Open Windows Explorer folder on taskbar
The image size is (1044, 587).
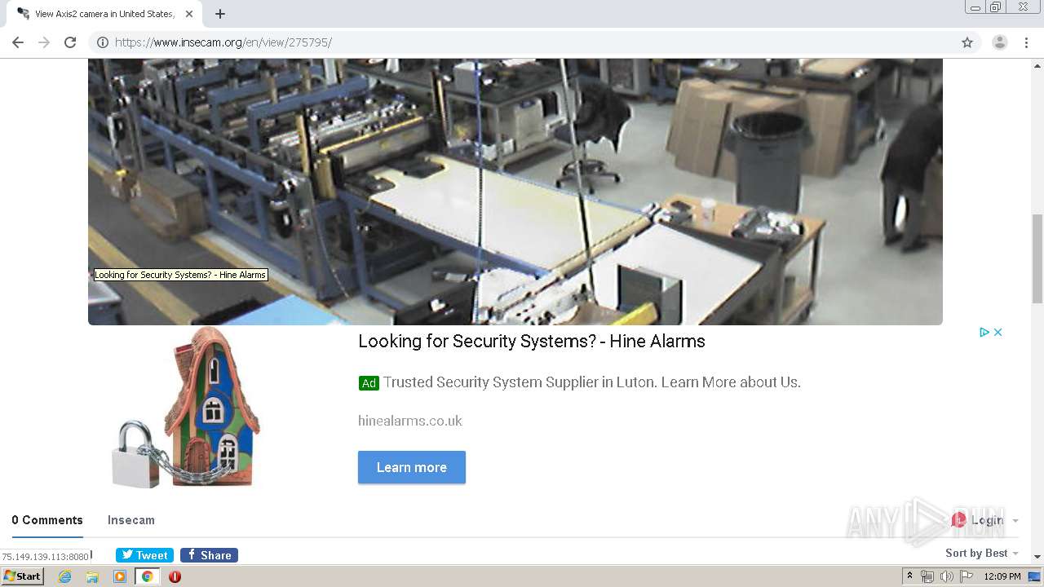coord(92,576)
